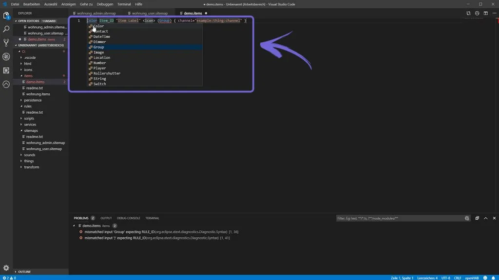The width and height of the screenshot is (499, 280).
Task: Close the bottom panel
Action: (x=494, y=218)
